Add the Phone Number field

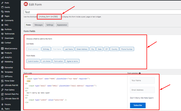click(x=127, y=49)
